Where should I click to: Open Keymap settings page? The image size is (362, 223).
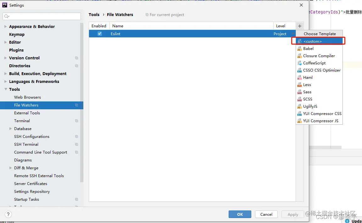17,34
